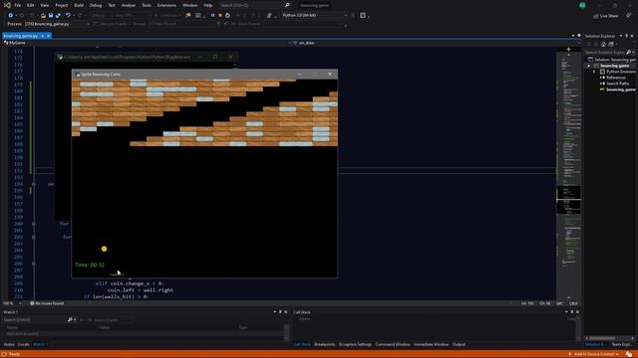
Task: Restart the debug session icon
Action: coord(227,16)
